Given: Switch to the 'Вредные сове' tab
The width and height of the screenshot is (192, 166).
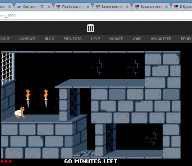Looking at the screenshot, I should pos(151,7).
